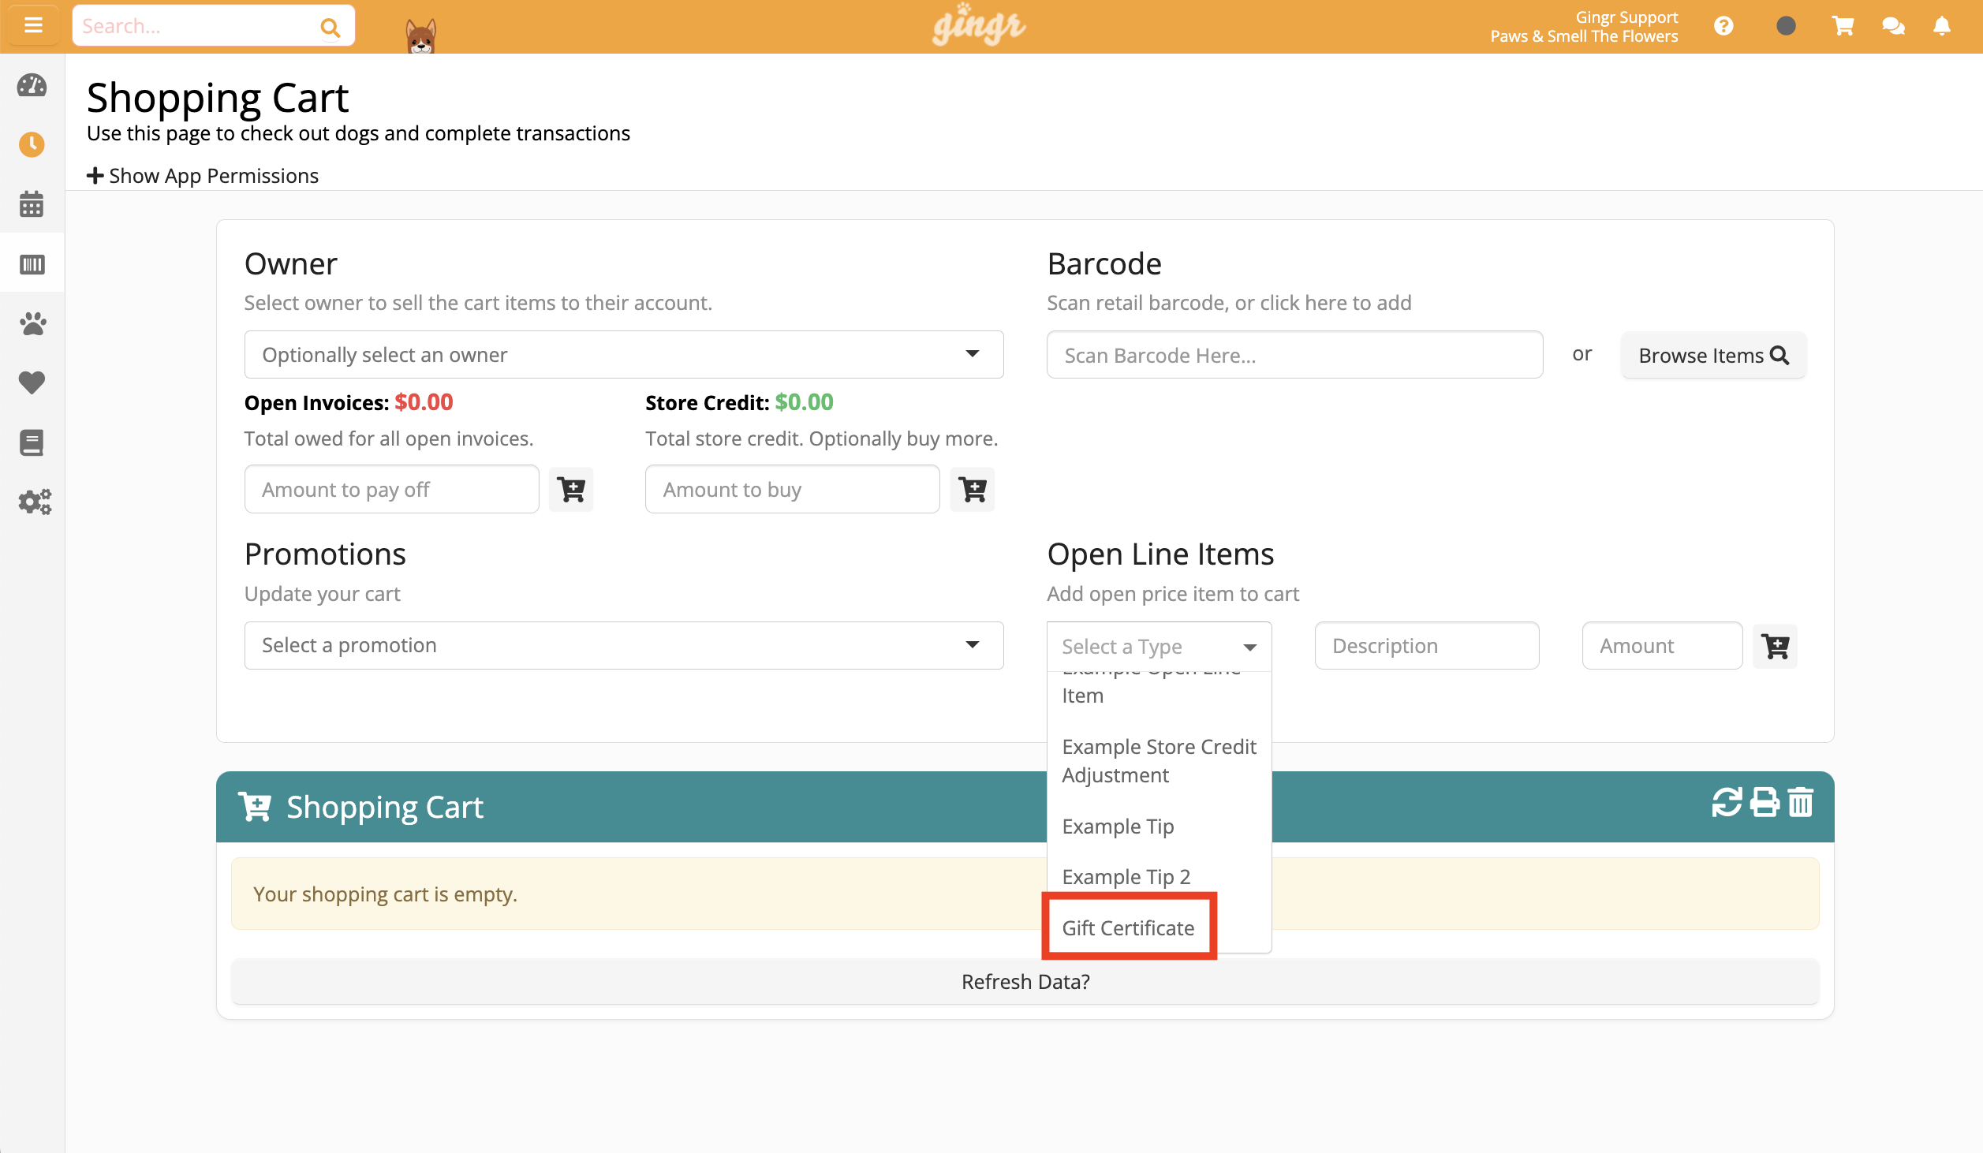Open the chat messages icon in header
1983x1153 pixels.
1893,26
